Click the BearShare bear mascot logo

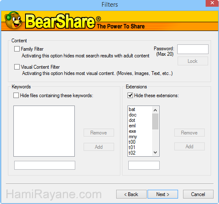point(13,20)
